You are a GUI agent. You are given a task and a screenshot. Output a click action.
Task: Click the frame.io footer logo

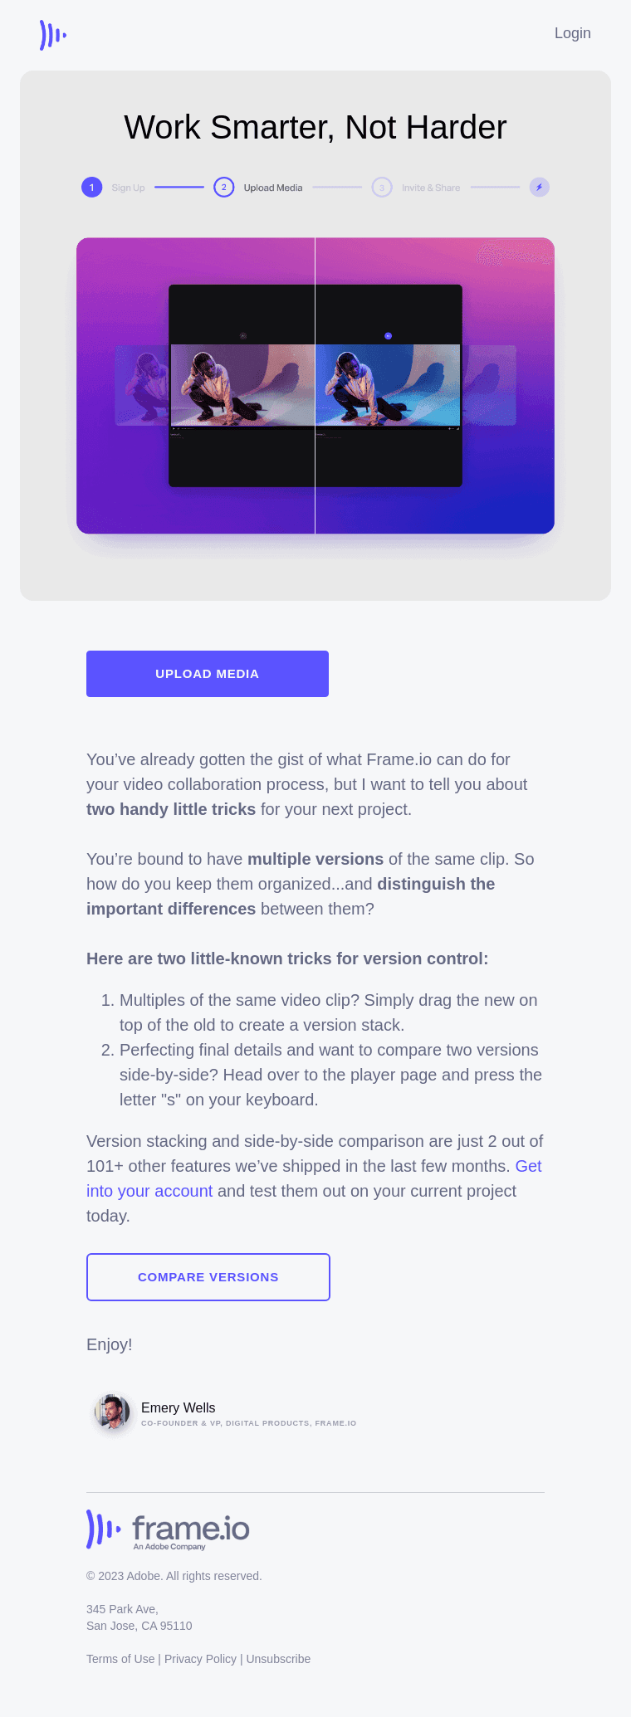click(168, 1529)
